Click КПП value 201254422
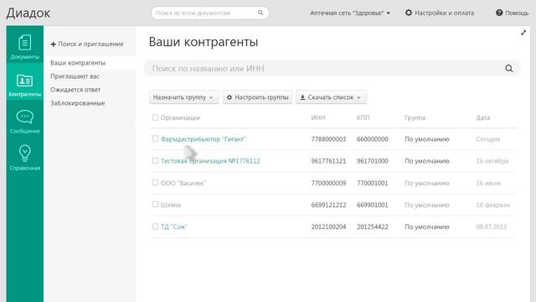The image size is (536, 302). [372, 226]
